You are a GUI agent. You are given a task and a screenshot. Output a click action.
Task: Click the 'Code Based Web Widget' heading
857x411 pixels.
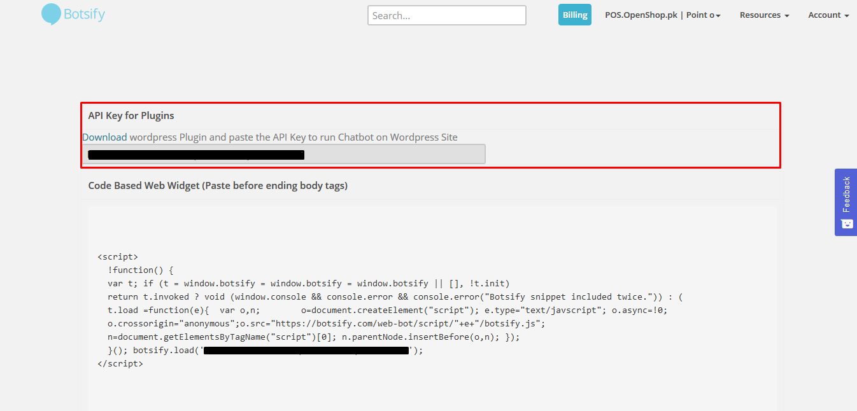(218, 186)
